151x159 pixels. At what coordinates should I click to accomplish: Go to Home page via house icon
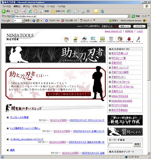pyautogui.click(x=35, y=11)
